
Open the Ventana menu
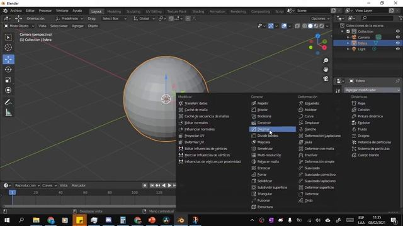pos(62,11)
